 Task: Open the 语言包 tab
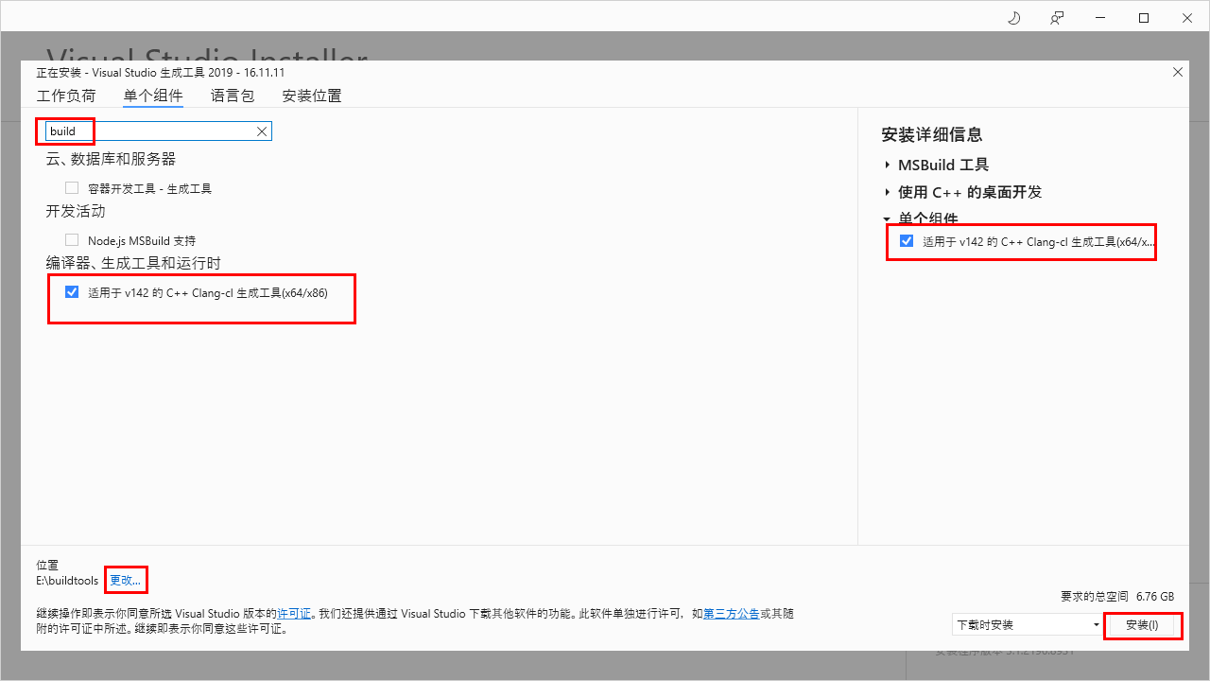point(233,96)
